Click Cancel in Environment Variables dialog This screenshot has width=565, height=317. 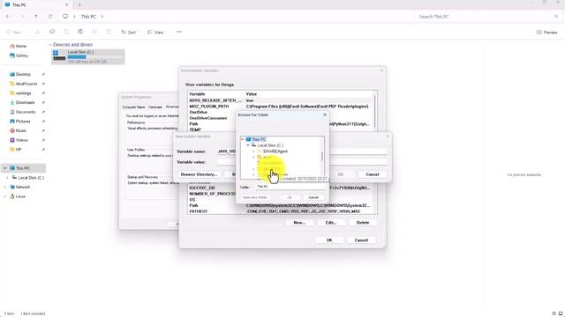click(361, 240)
